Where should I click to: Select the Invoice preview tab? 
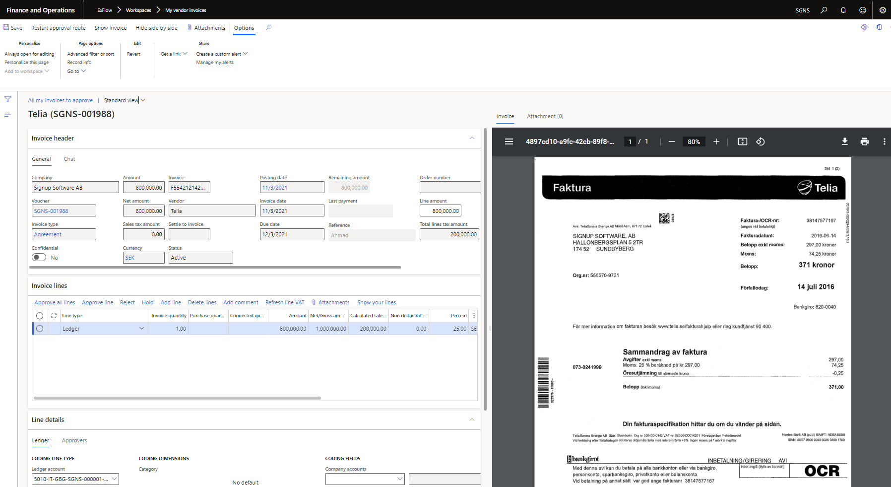coord(506,116)
